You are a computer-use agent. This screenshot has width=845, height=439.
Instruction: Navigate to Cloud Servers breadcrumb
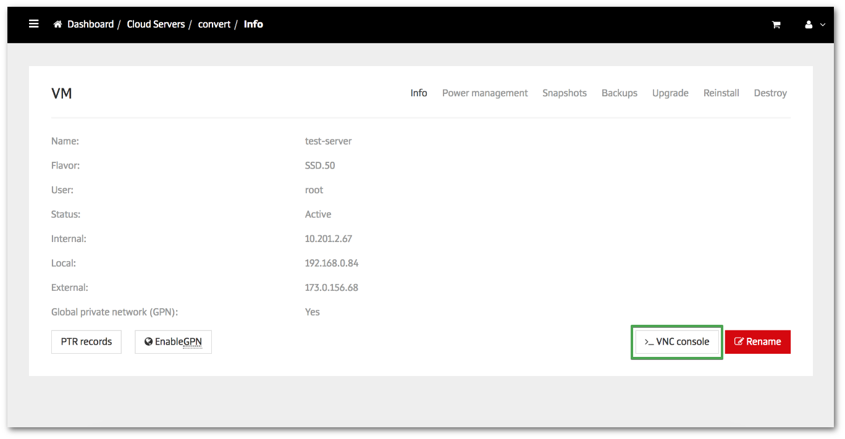pos(156,24)
